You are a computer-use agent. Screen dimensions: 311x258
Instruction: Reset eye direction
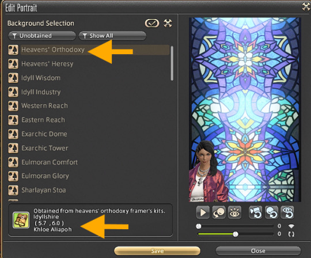tap(287, 213)
